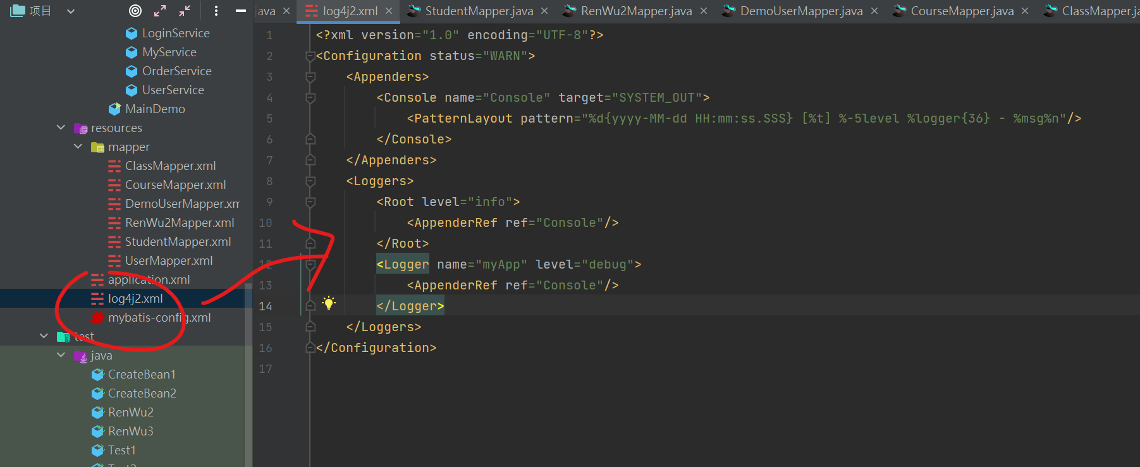Collapse the test folder
This screenshot has height=467, width=1140.
tap(44, 336)
